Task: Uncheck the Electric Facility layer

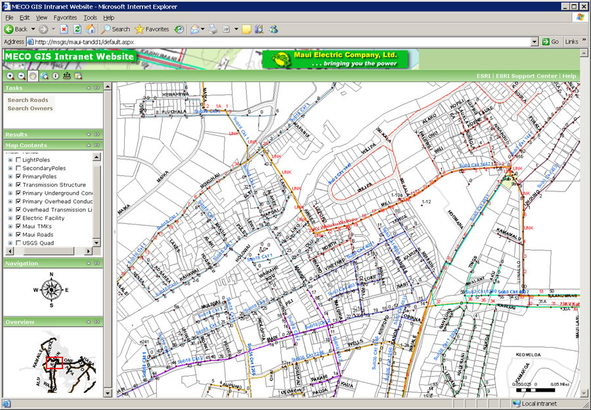Action: tap(18, 218)
